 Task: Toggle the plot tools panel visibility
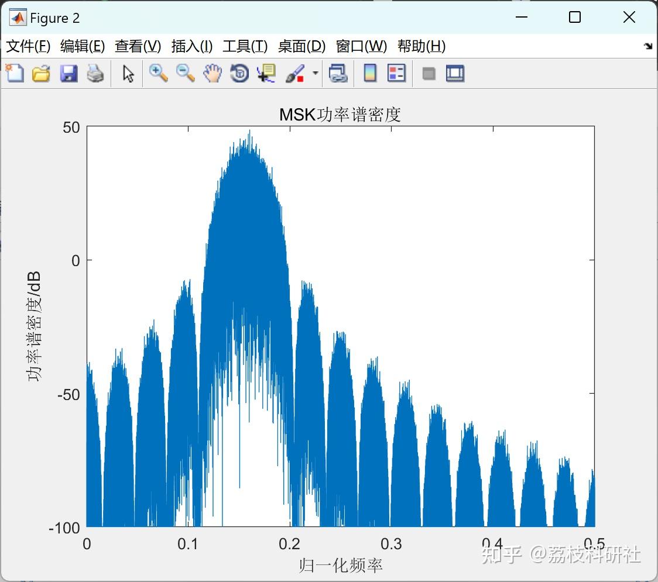click(455, 74)
